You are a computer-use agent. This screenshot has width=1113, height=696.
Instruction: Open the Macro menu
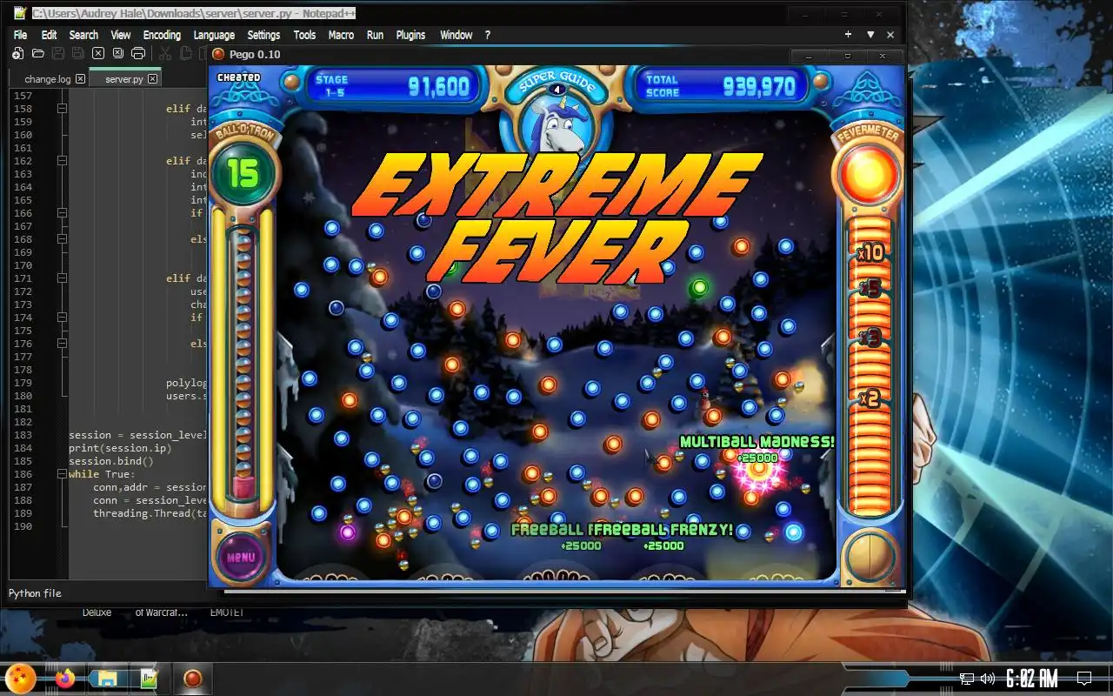click(x=341, y=35)
